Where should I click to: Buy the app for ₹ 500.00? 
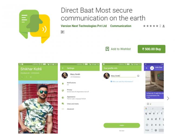152,49
